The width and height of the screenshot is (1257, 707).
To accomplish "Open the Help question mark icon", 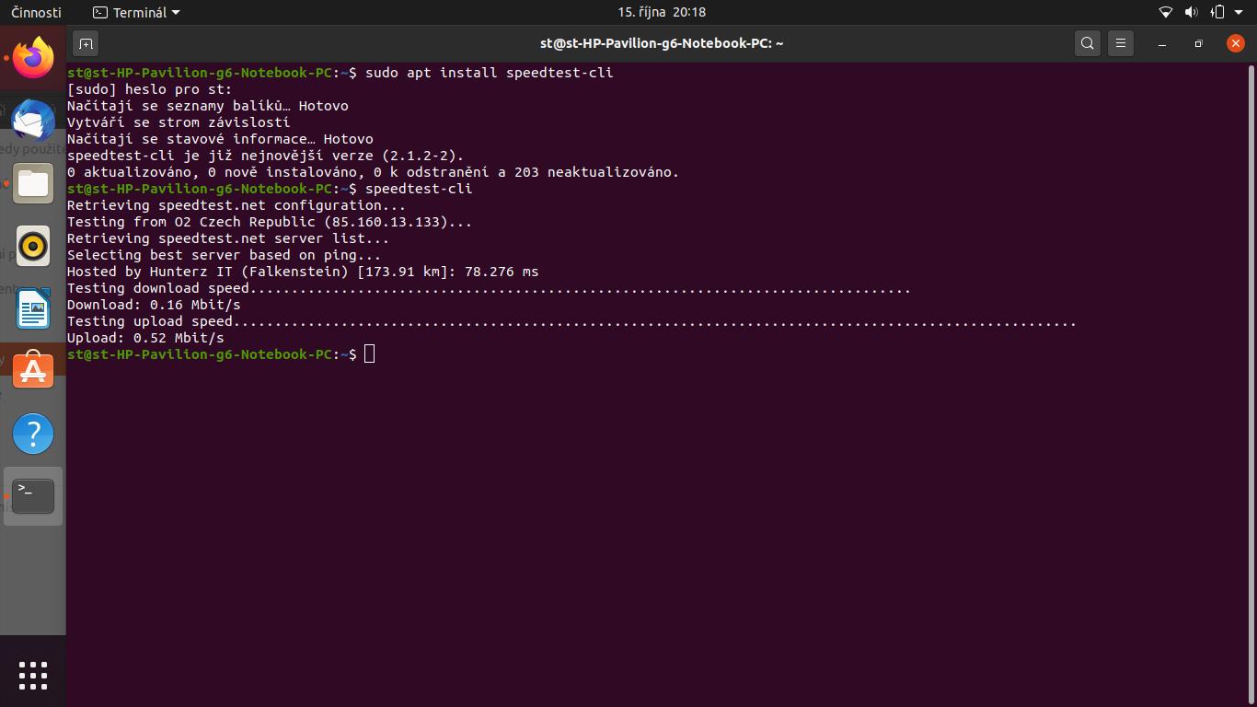I will [33, 434].
